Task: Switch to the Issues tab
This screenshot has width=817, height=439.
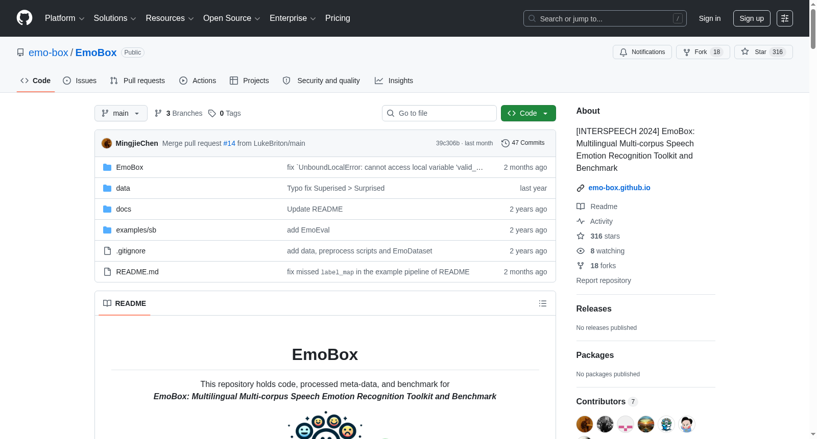Action: pyautogui.click(x=80, y=81)
